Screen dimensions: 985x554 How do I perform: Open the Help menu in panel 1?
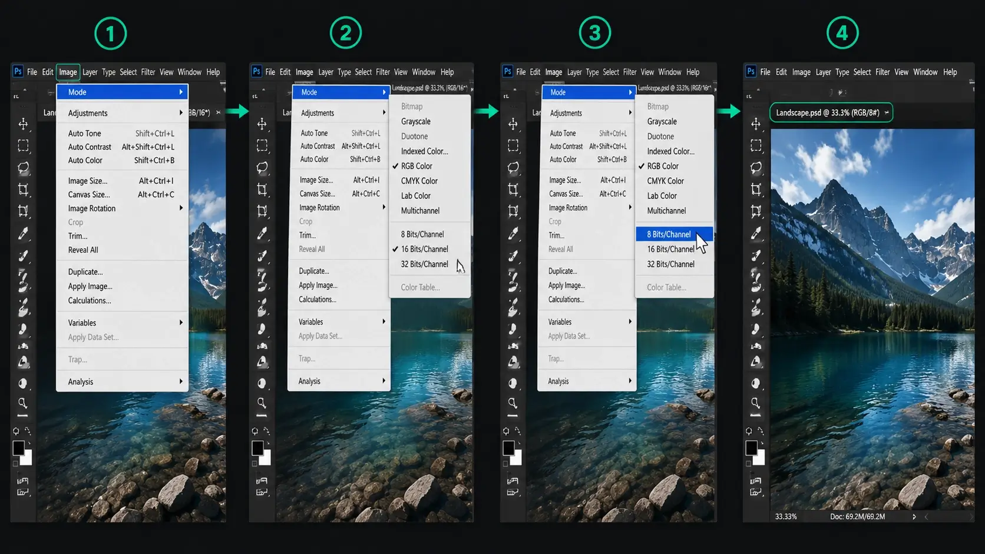pyautogui.click(x=213, y=72)
